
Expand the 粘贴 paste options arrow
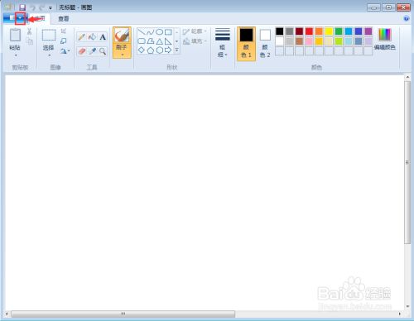tap(15, 55)
